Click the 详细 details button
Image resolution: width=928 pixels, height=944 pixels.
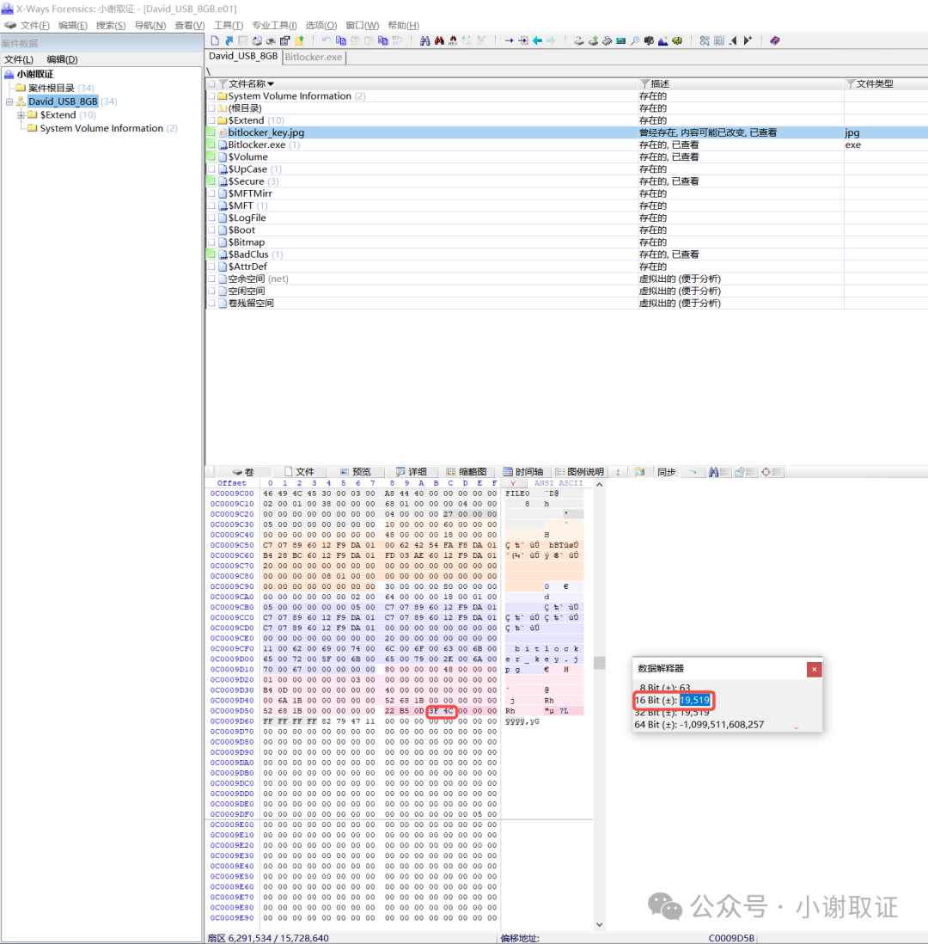411,472
